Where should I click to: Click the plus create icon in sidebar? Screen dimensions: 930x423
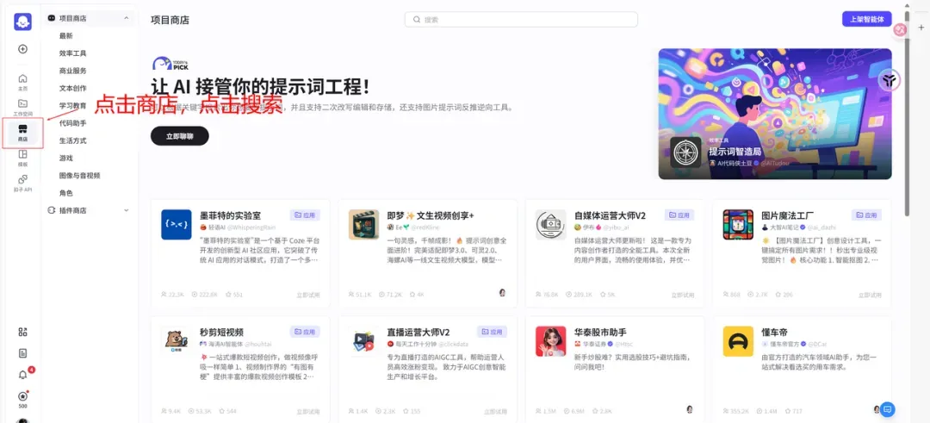[x=22, y=48]
